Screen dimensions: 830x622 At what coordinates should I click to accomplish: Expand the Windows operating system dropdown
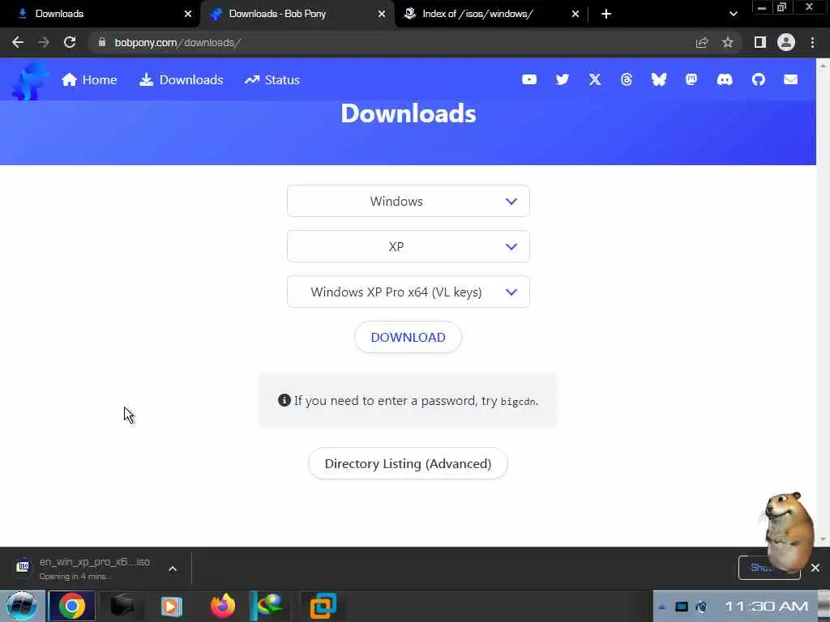pos(409,201)
